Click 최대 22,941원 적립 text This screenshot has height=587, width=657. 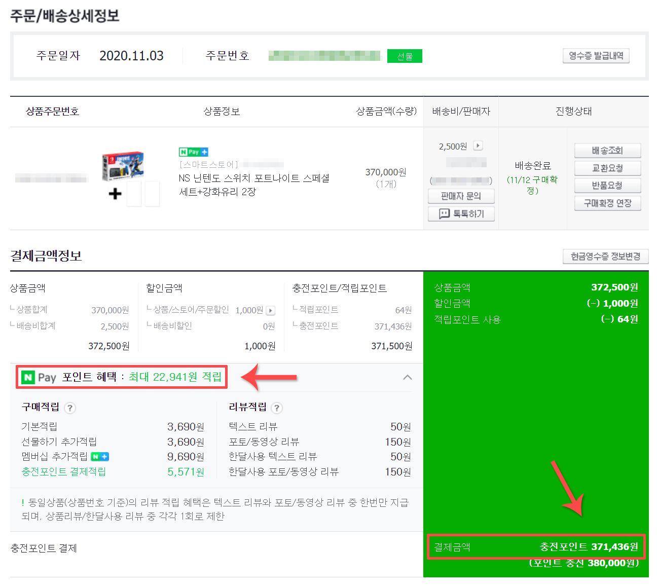[x=175, y=377]
